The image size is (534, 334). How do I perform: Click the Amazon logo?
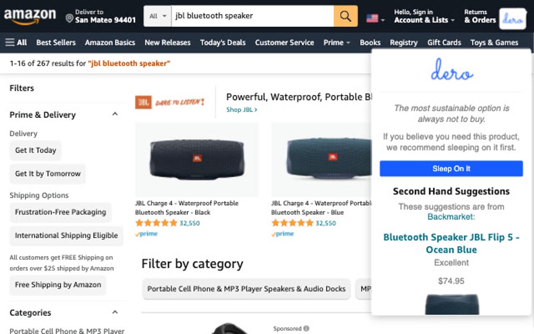(x=29, y=16)
